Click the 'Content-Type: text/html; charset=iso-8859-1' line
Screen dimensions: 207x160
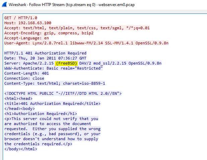click(55, 83)
